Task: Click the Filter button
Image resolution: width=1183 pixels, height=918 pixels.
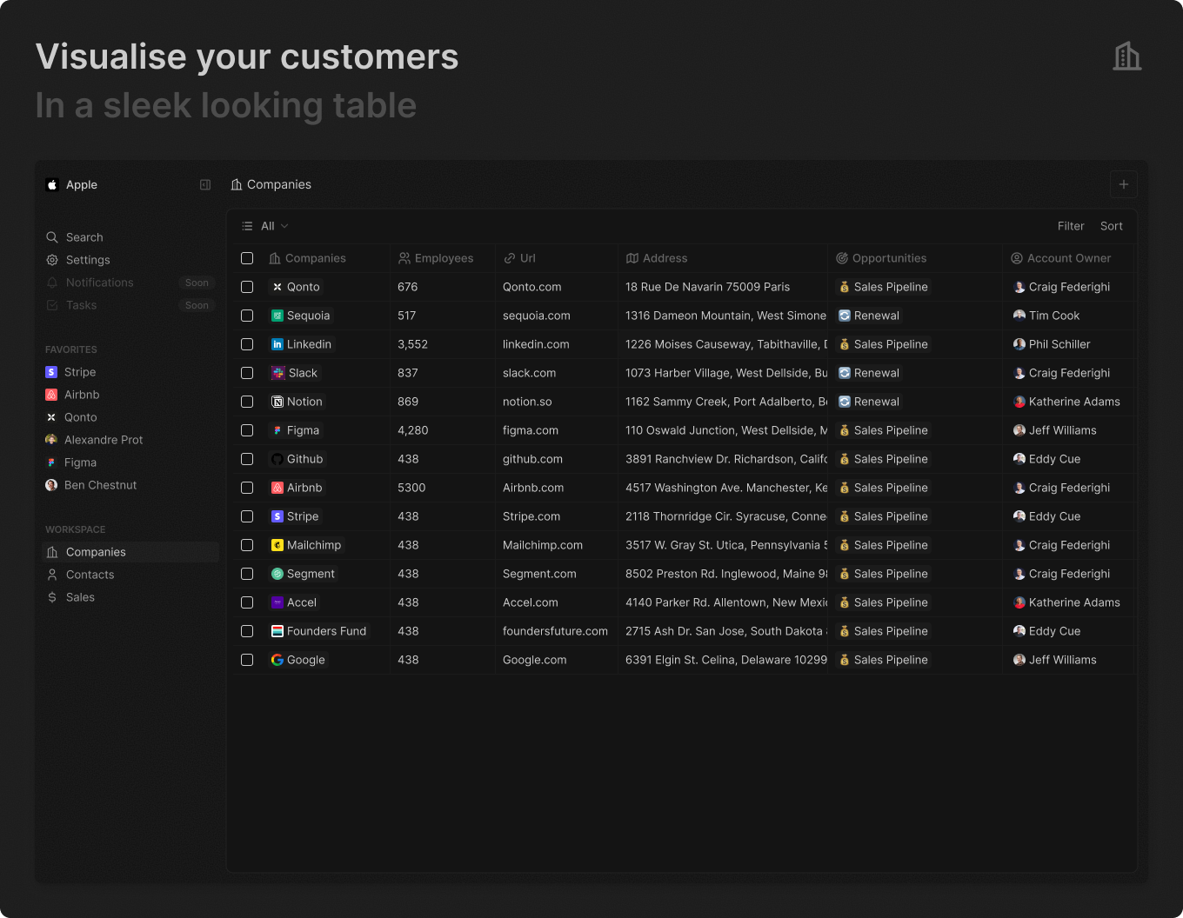Action: point(1071,226)
